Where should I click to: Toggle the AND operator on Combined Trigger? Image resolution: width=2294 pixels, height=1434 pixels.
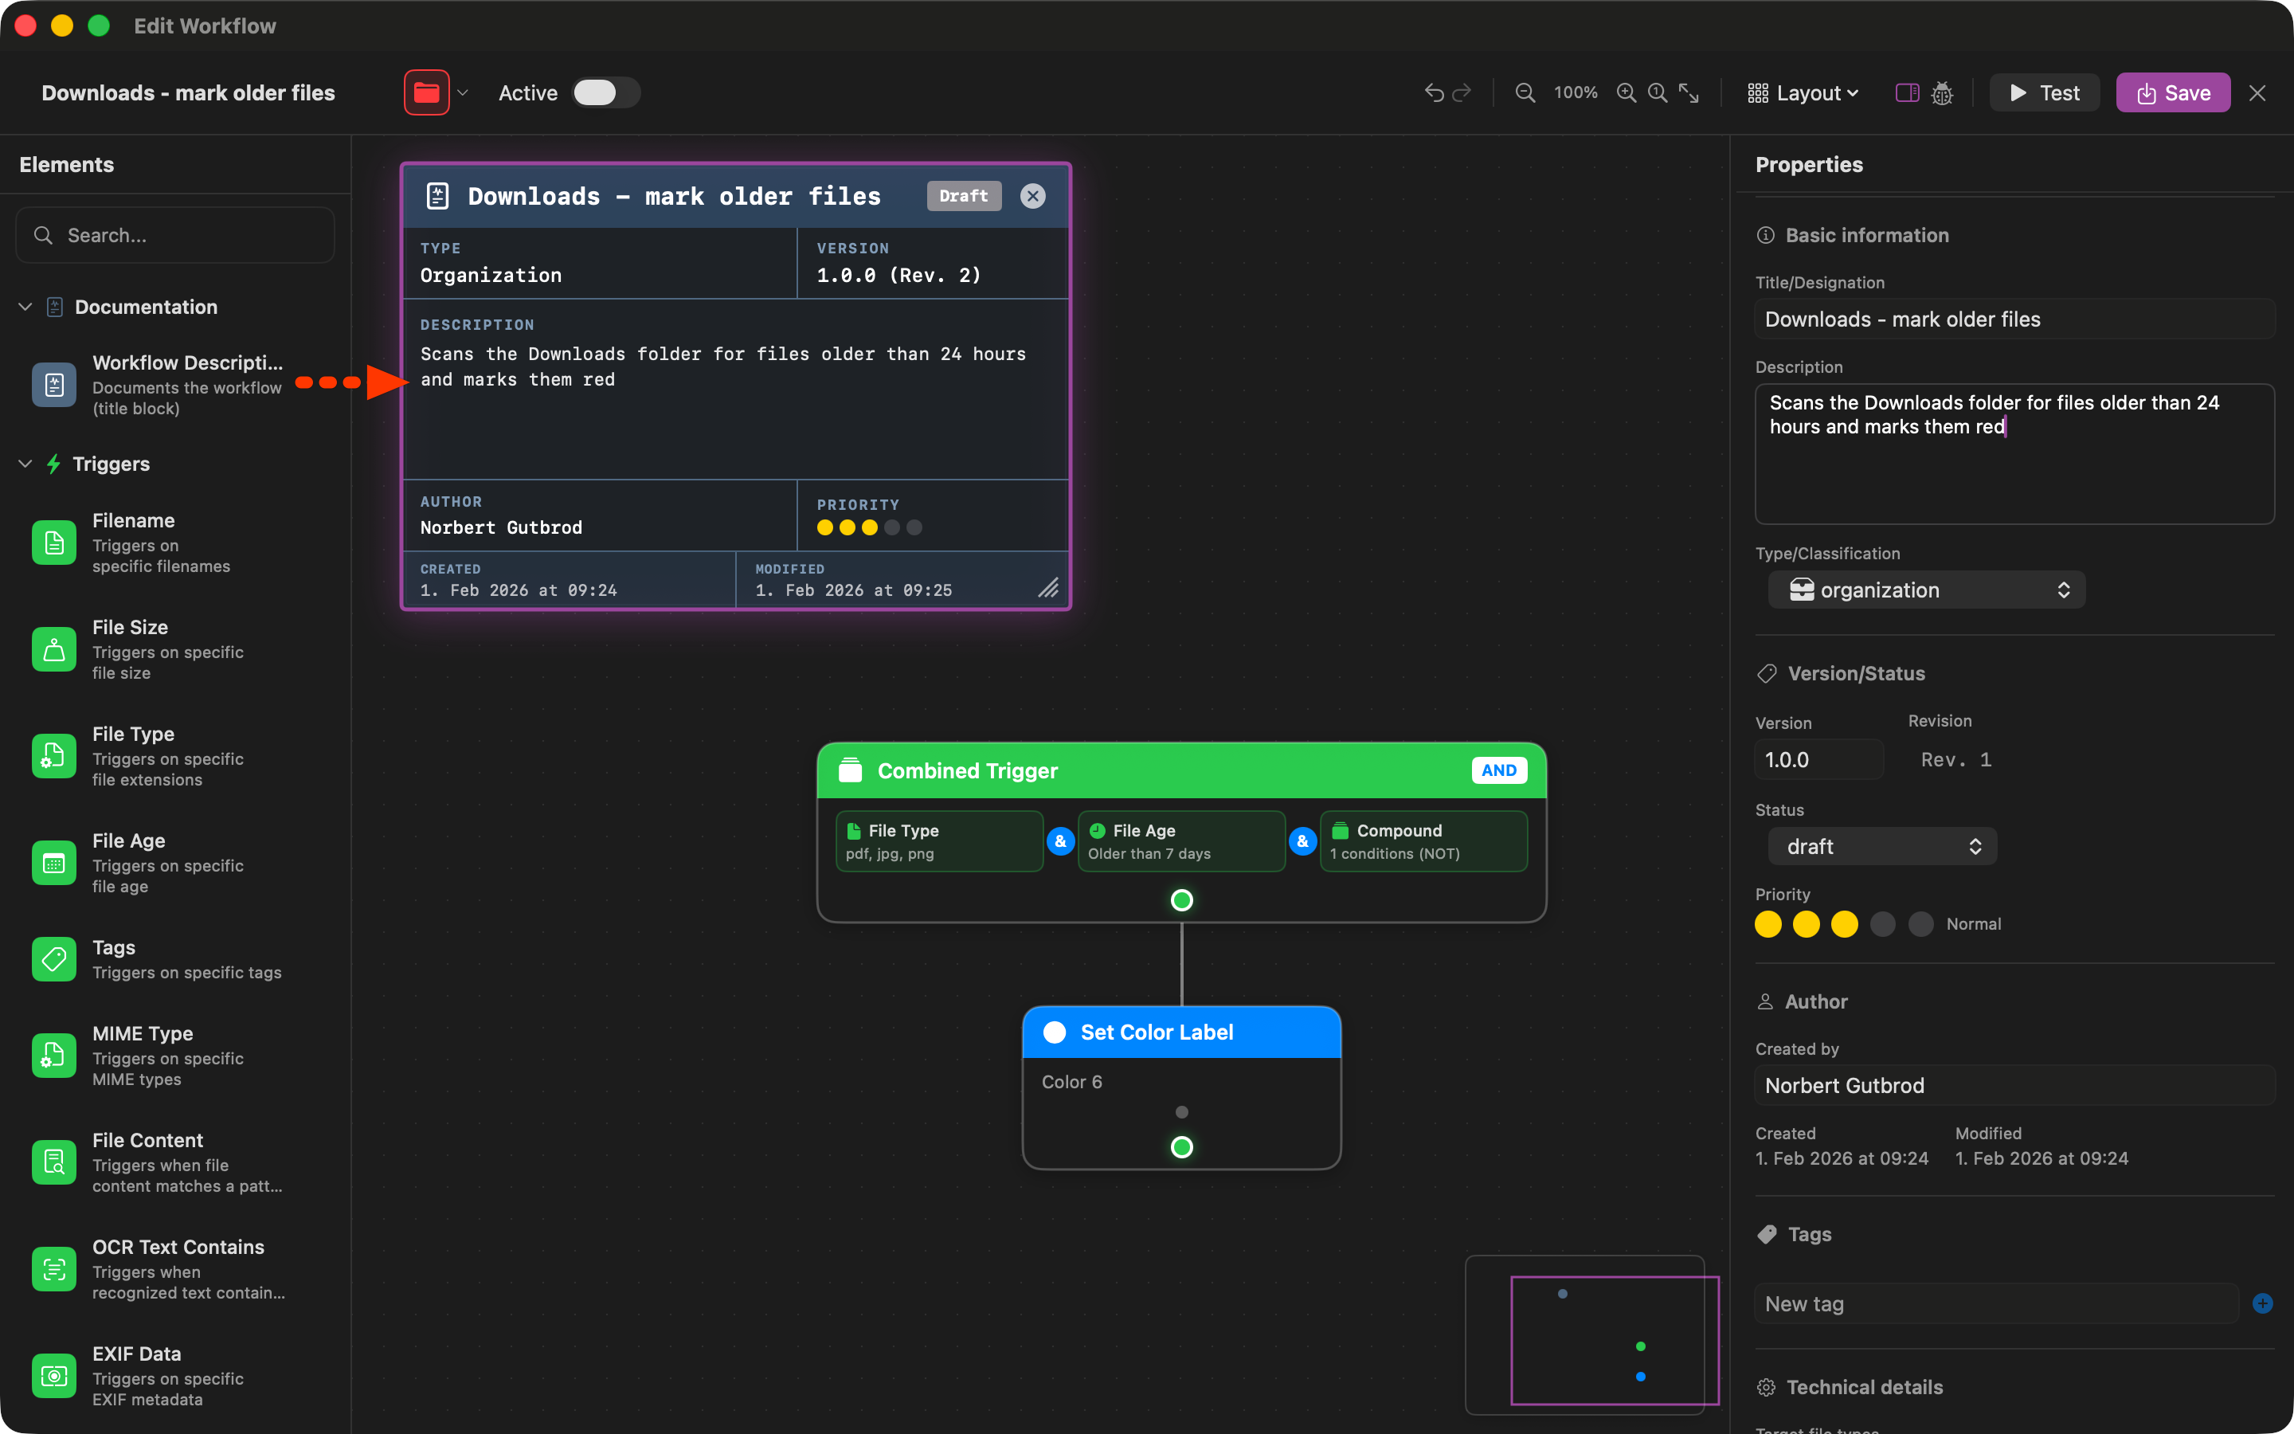[1499, 770]
